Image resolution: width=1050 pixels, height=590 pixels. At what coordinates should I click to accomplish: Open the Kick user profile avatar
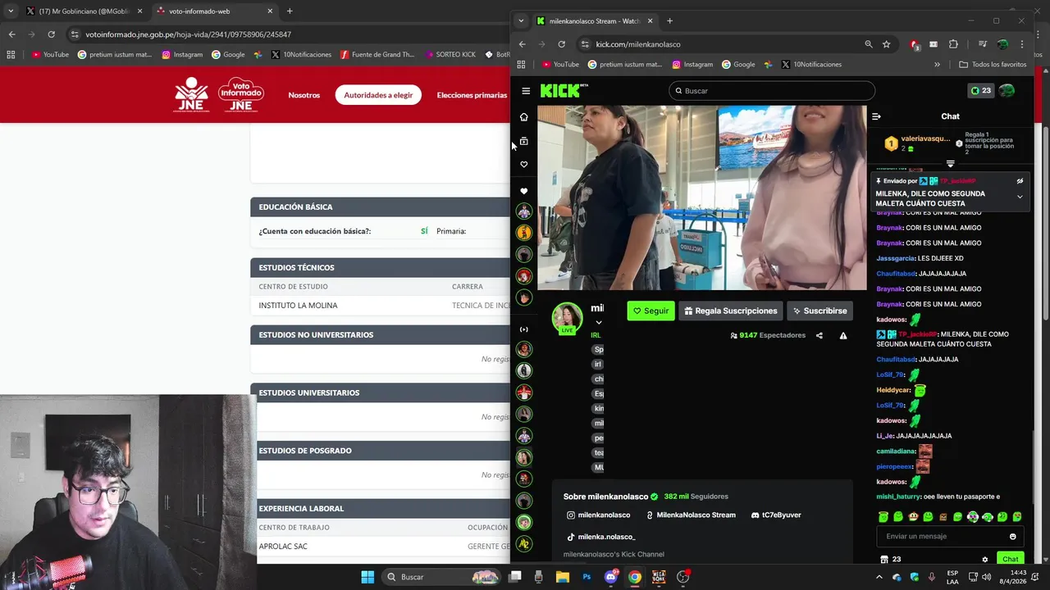[x=1007, y=91]
